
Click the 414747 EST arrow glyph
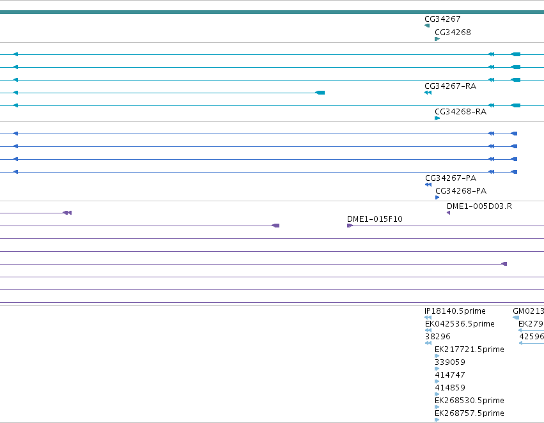coord(437,381)
